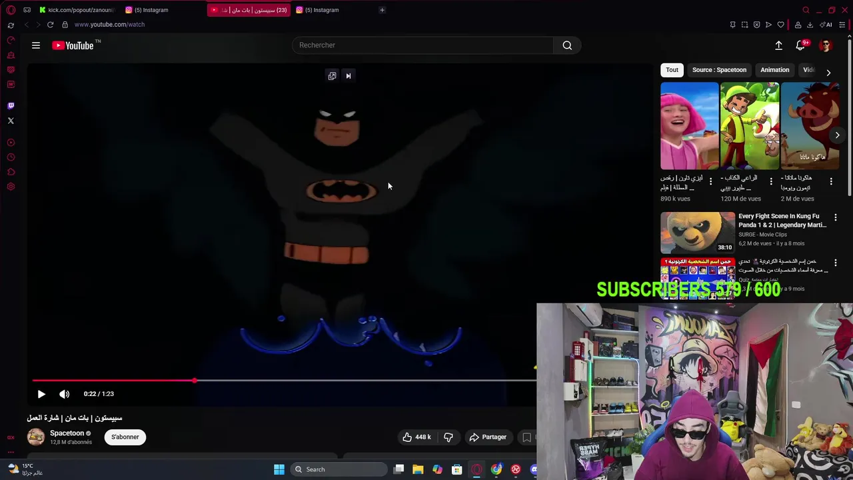Viewport: 853px width, 480px height.
Task: Click the ad blocker shield icon
Action: coord(756,25)
